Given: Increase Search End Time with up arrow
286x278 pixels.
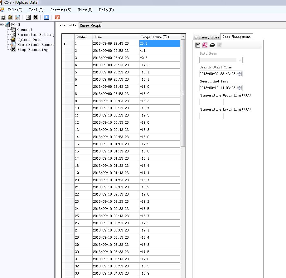Looking at the screenshot, I should click(x=240, y=87).
